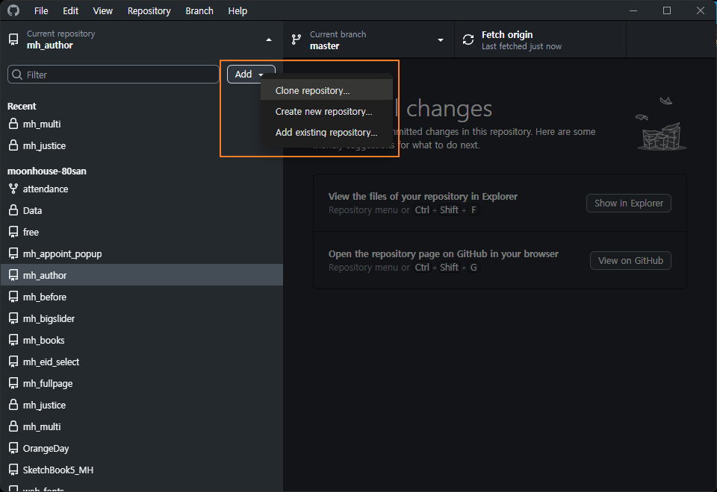Screen dimensions: 717x492
Task: Open the Current branch master dropdown
Action: 368,40
